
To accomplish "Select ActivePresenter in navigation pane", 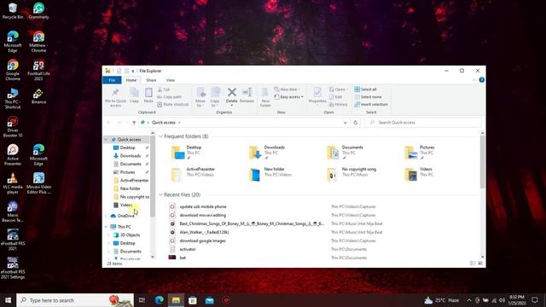I will [134, 180].
